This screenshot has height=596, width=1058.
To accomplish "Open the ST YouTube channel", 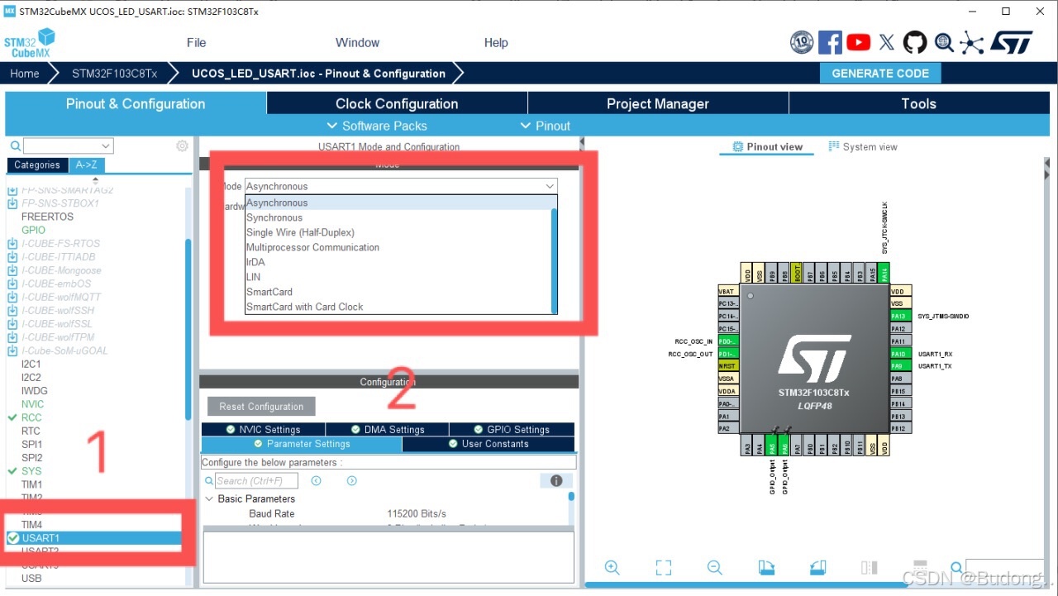I will (858, 42).
